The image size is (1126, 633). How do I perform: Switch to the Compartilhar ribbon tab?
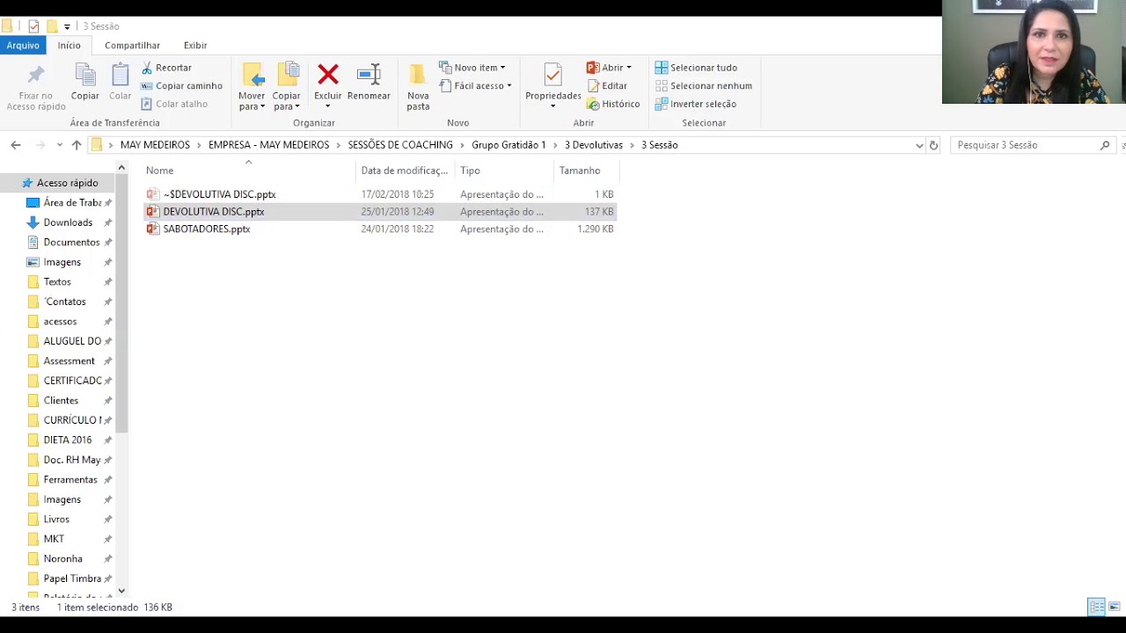[132, 45]
